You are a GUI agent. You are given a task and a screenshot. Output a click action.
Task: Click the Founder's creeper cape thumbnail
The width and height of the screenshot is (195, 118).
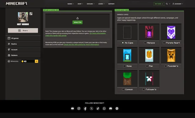pos(171,55)
